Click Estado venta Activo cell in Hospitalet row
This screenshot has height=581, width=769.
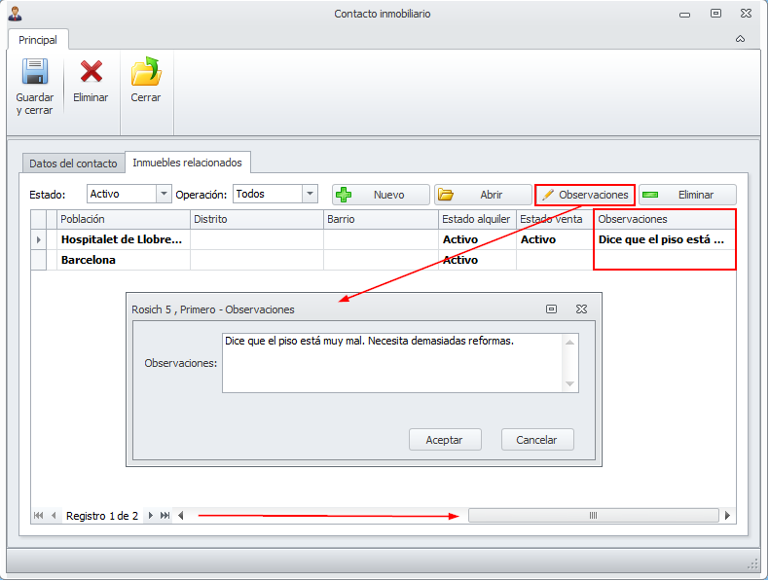(555, 239)
